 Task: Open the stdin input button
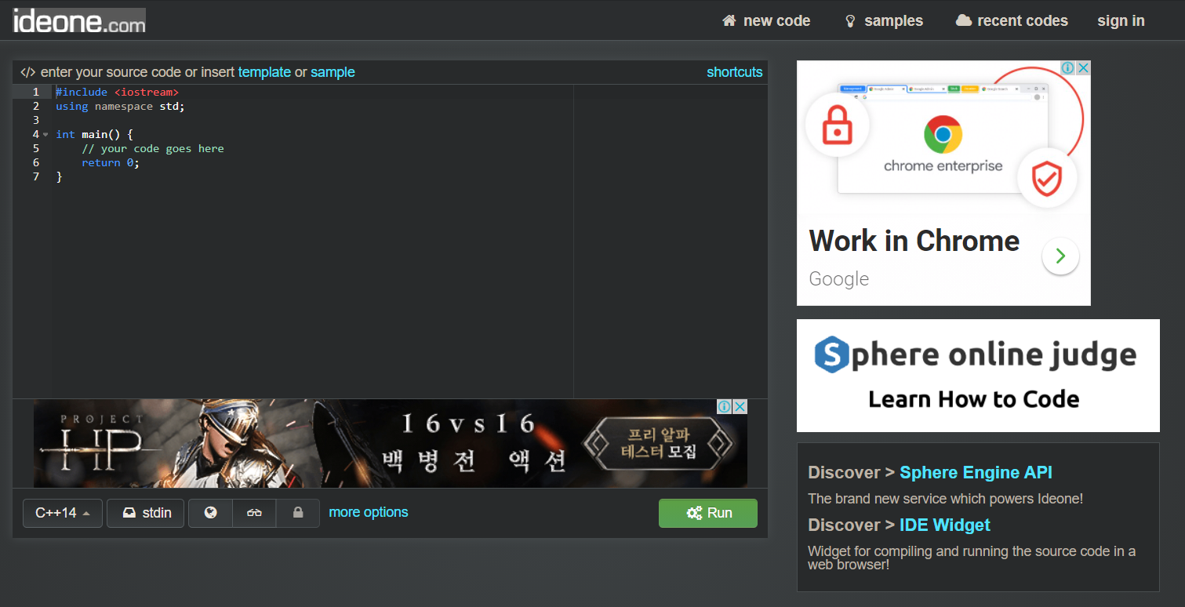pyautogui.click(x=146, y=513)
